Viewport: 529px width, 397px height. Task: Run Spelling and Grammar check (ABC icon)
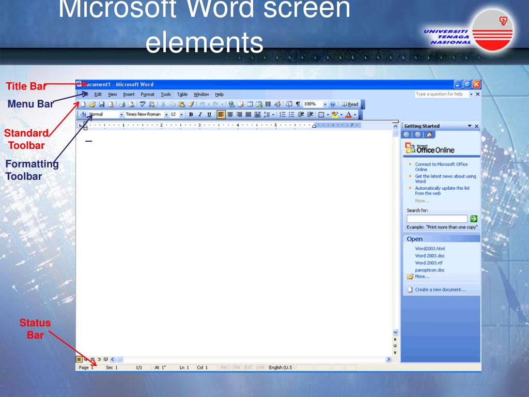(143, 104)
